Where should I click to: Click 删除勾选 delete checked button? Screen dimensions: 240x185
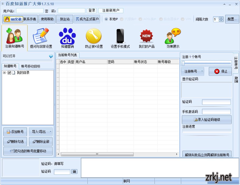point(15,141)
